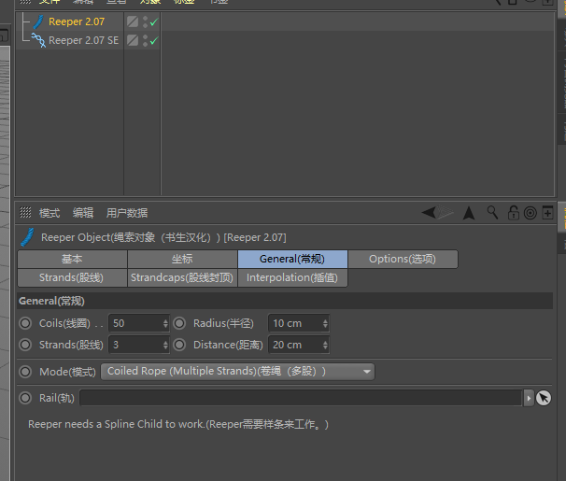Open the Strands(股线) tab

click(72, 277)
